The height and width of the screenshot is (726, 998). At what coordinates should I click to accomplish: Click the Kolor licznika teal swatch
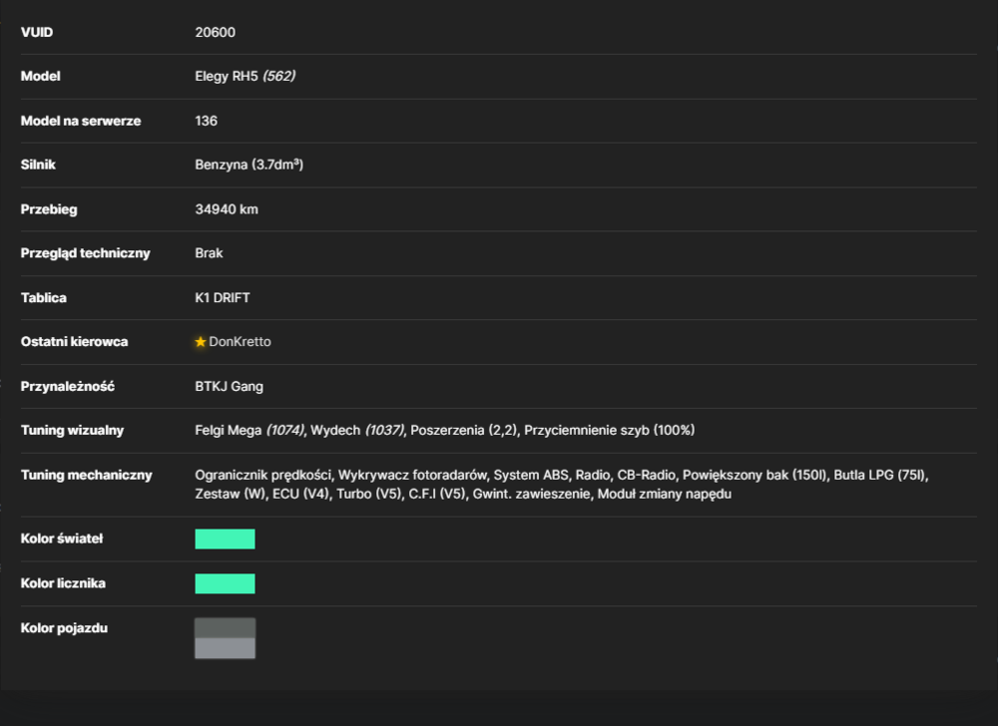(x=225, y=583)
